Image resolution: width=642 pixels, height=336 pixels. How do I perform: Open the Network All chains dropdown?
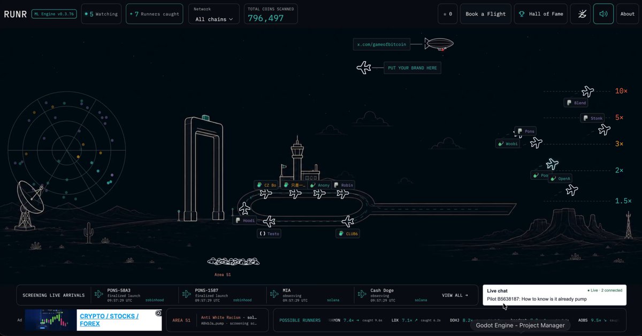pyautogui.click(x=214, y=14)
